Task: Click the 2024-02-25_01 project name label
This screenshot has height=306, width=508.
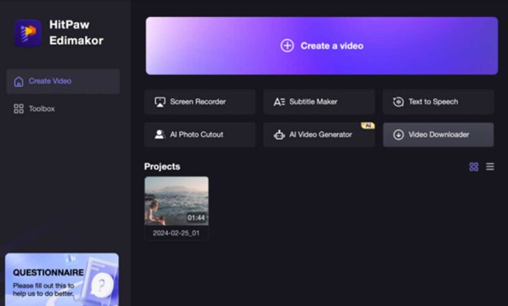Action: (x=176, y=233)
